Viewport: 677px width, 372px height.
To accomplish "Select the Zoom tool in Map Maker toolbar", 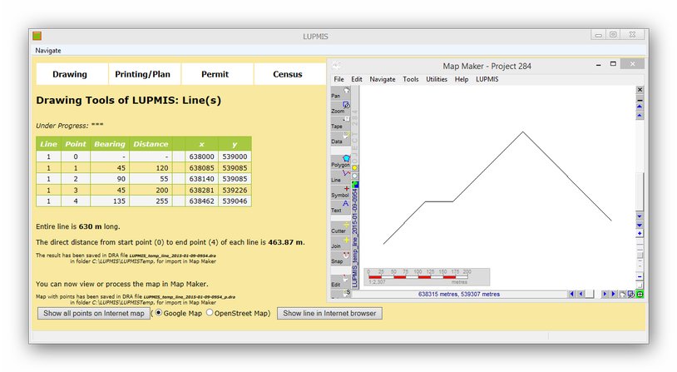I will [x=340, y=107].
